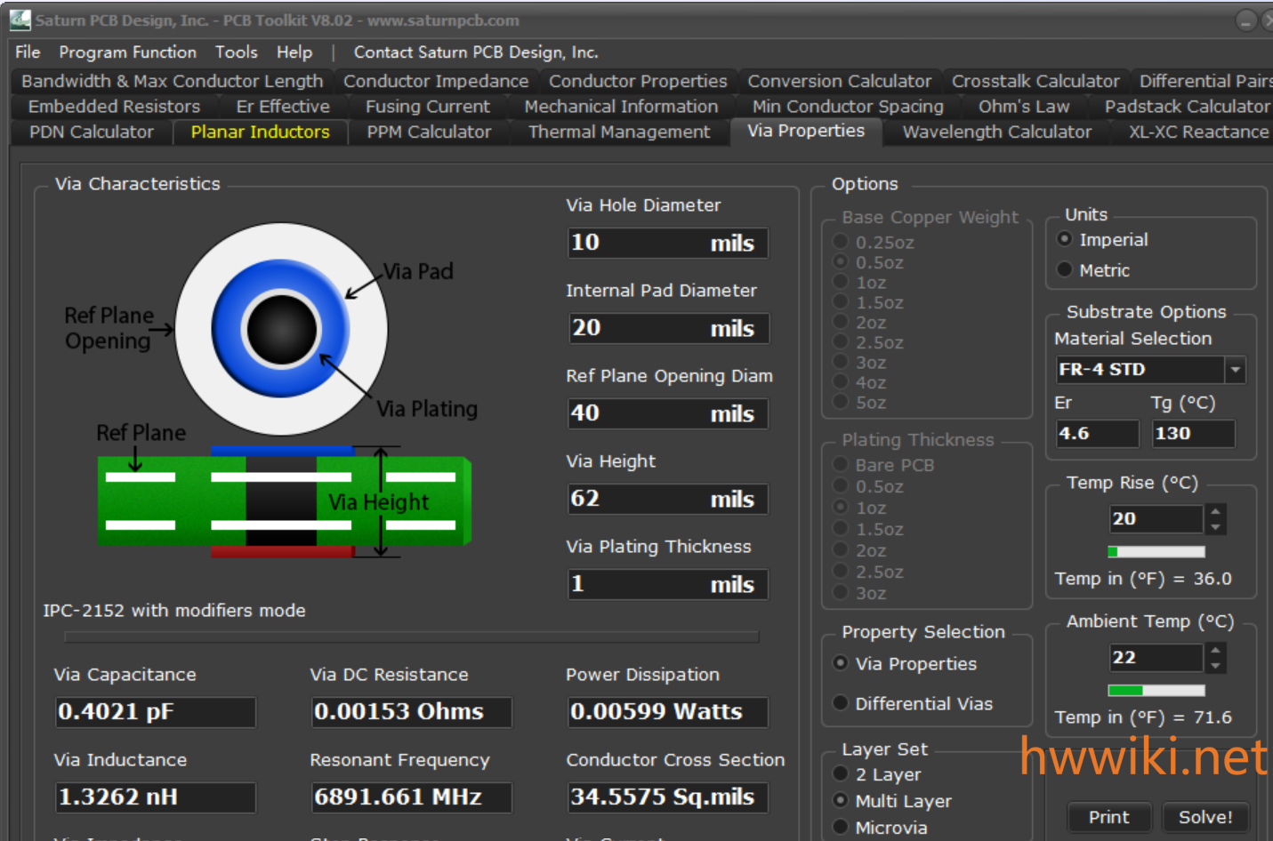Adjust the Temp Rise slider bar

tap(1156, 551)
